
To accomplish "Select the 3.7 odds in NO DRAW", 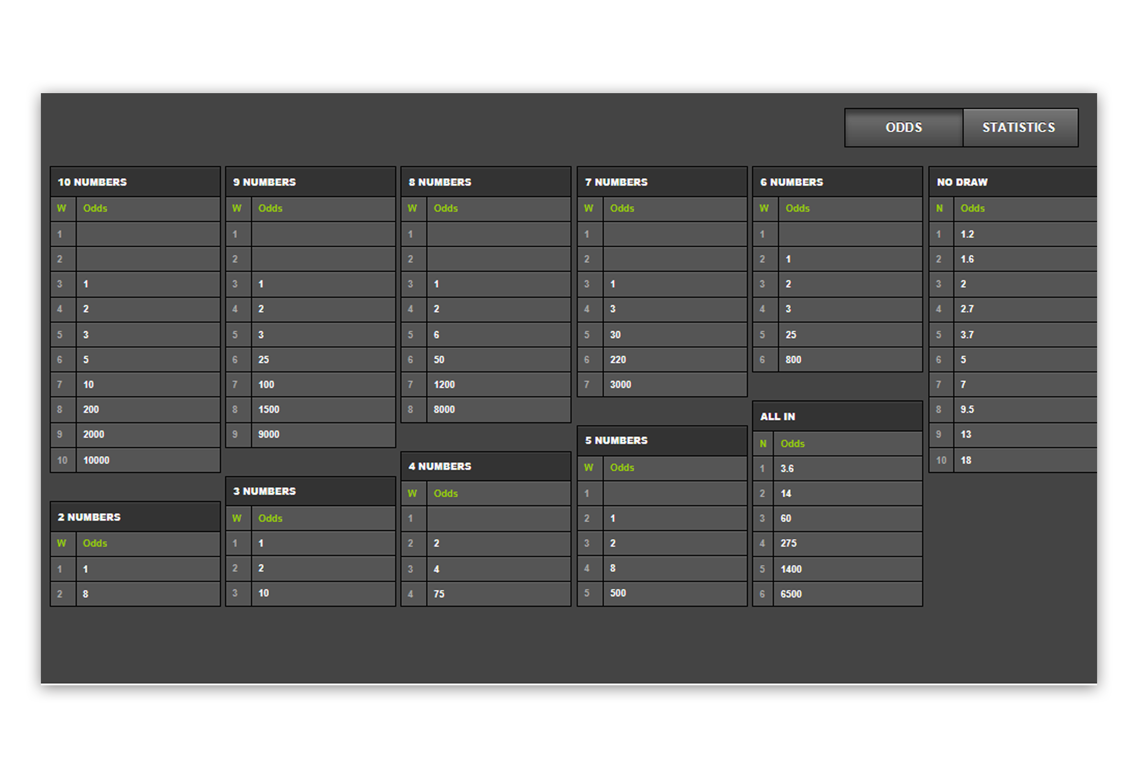I will pyautogui.click(x=1025, y=335).
